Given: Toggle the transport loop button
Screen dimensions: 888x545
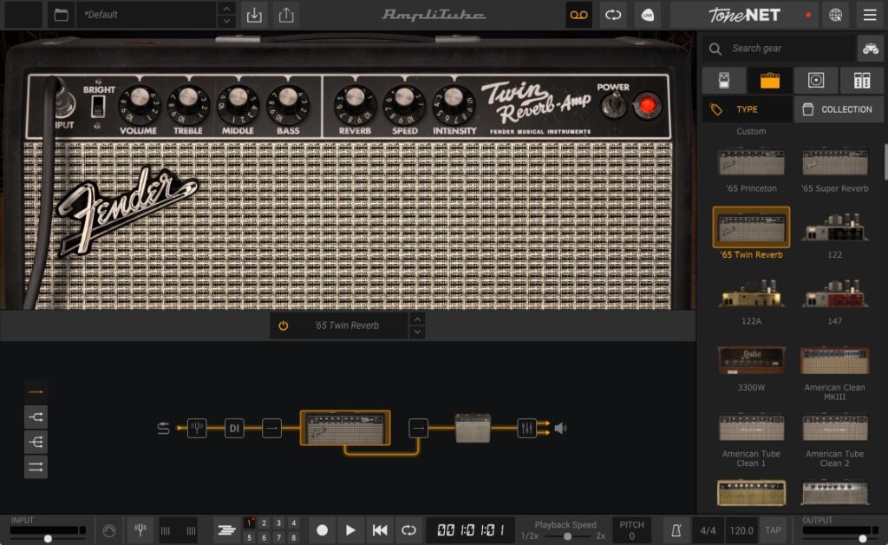Looking at the screenshot, I should click(408, 530).
